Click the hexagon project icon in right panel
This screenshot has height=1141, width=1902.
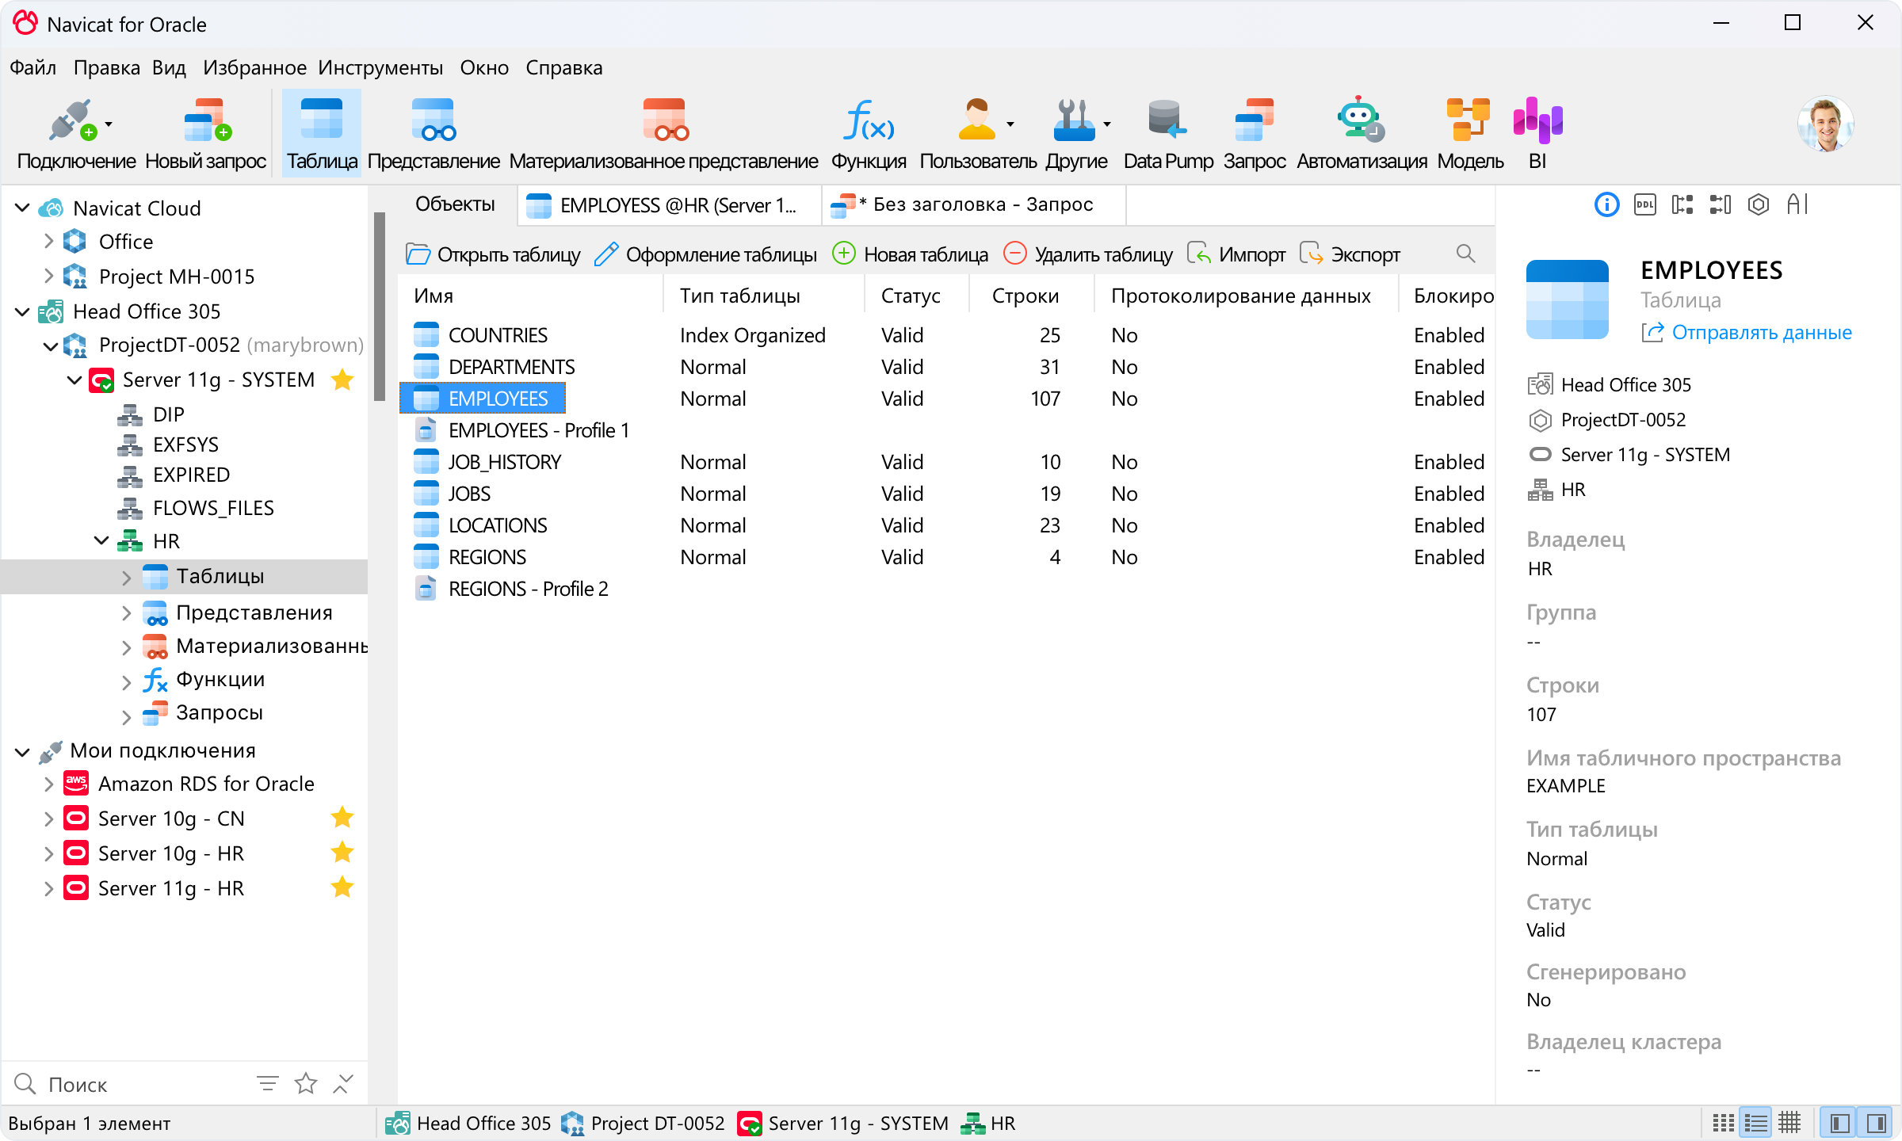click(1759, 205)
